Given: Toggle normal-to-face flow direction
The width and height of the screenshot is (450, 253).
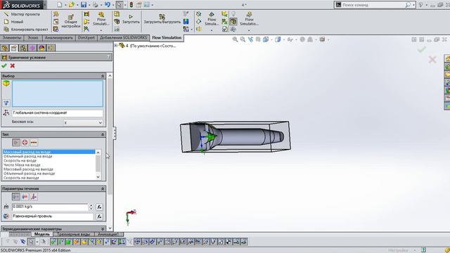Looking at the screenshot, I should [x=16, y=197].
